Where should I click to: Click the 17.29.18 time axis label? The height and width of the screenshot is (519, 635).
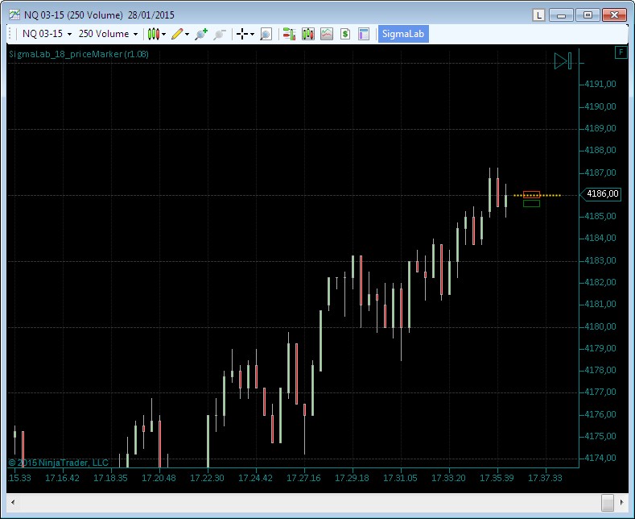coord(352,478)
